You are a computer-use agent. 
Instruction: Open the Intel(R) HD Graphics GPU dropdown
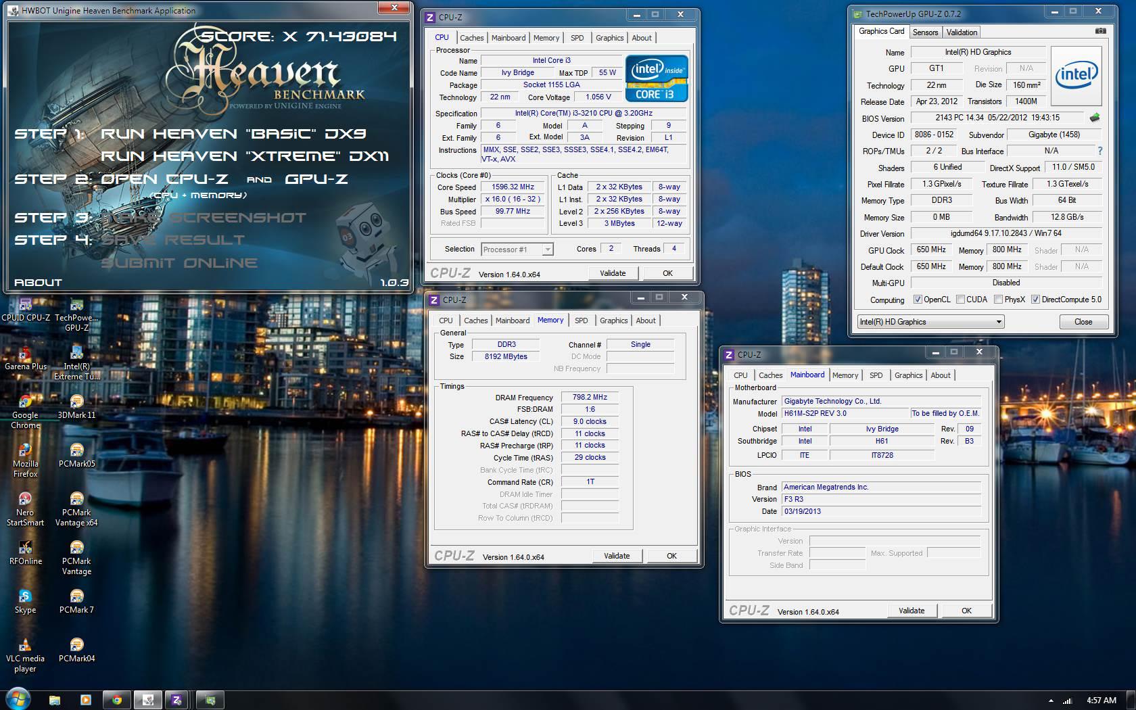(x=930, y=322)
